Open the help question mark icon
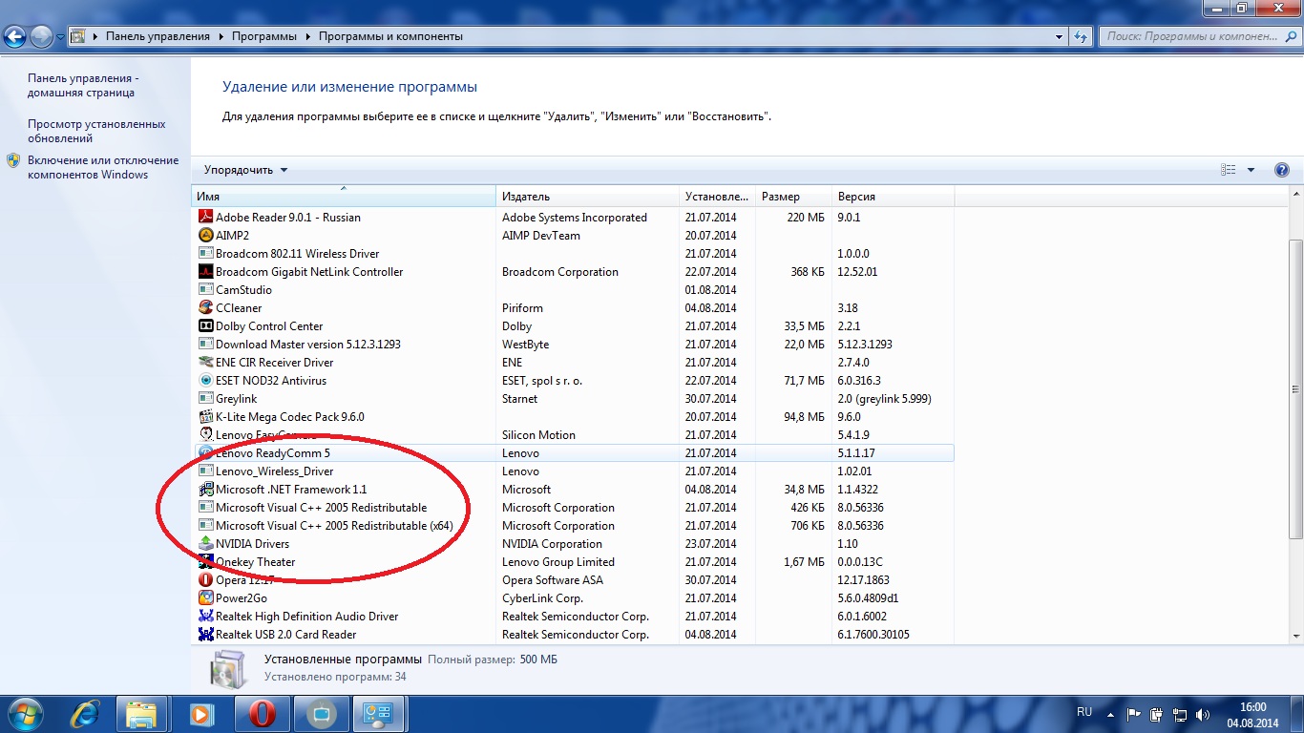 tap(1282, 170)
